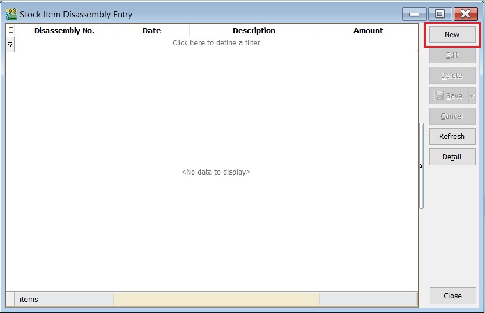Click the Stock Item Disassembly window icon
The width and height of the screenshot is (485, 313).
tap(11, 14)
